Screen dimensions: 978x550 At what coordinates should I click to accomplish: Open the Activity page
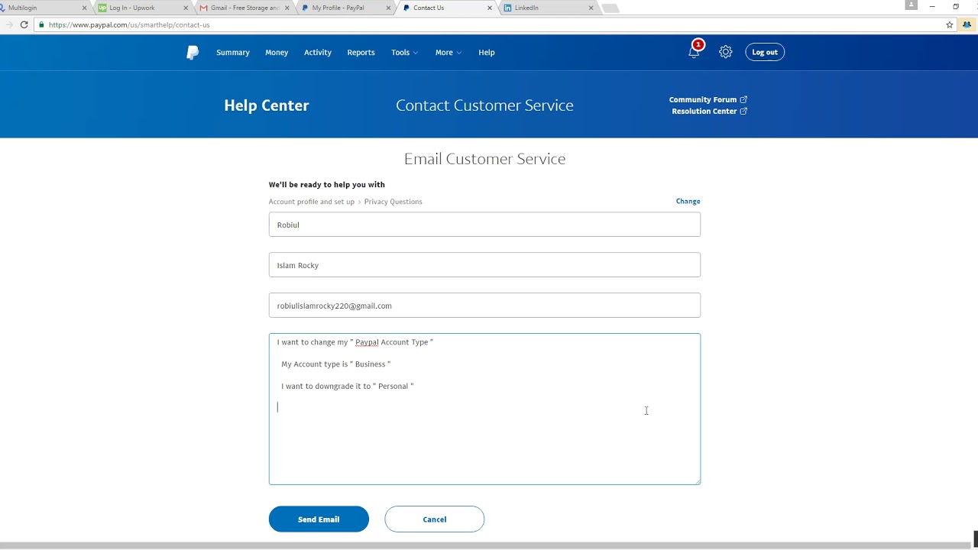tap(318, 53)
